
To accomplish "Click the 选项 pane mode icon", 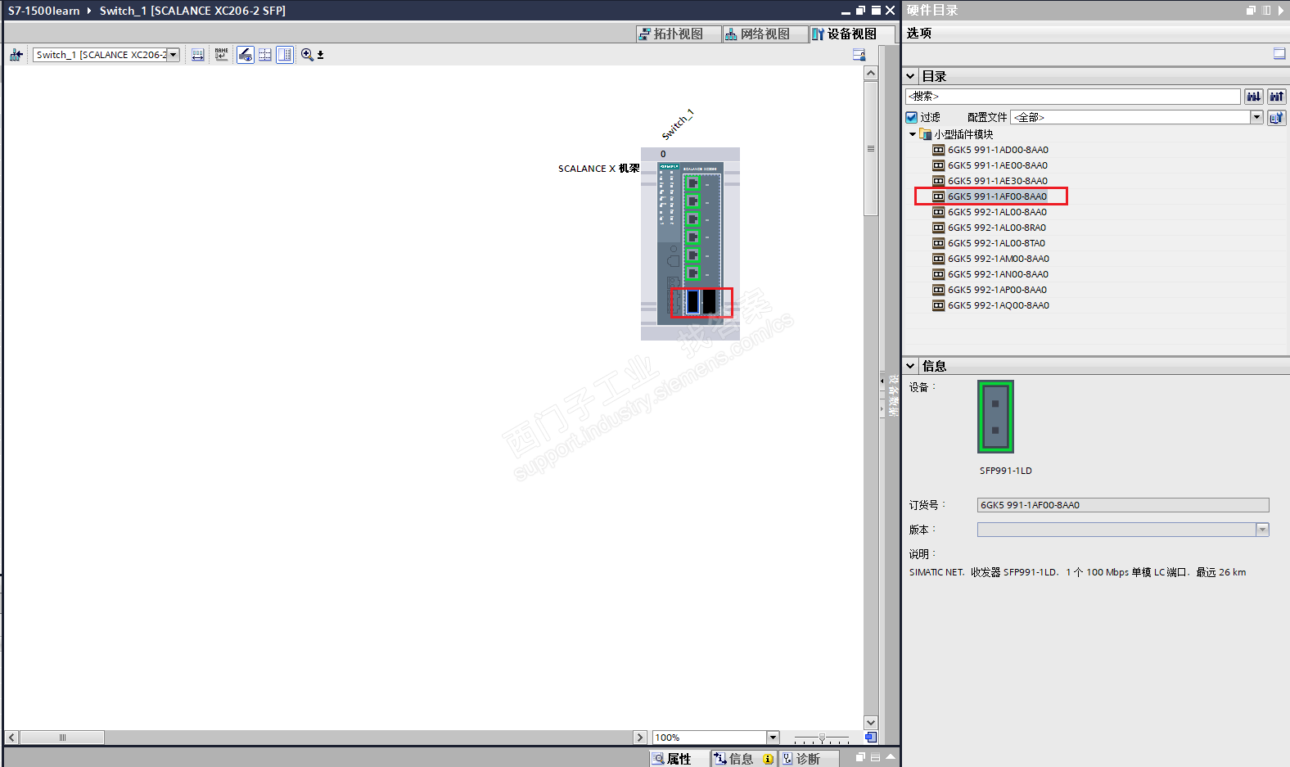I will pos(1279,54).
